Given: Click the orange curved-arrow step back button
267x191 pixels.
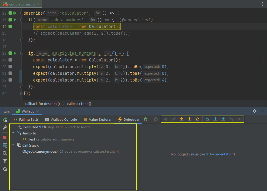Looking at the screenshot, I should pos(197,119).
